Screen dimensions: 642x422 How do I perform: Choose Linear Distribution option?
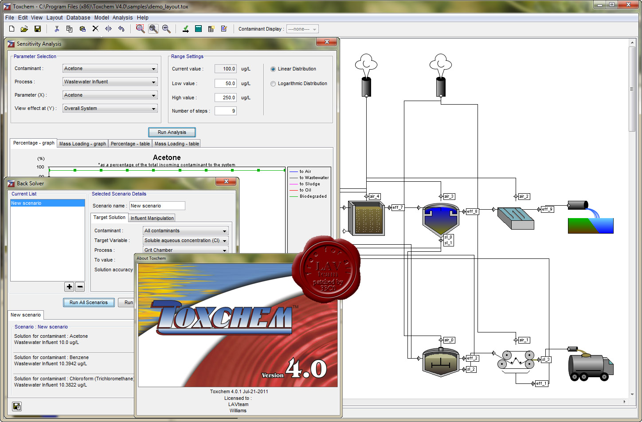tap(293, 69)
